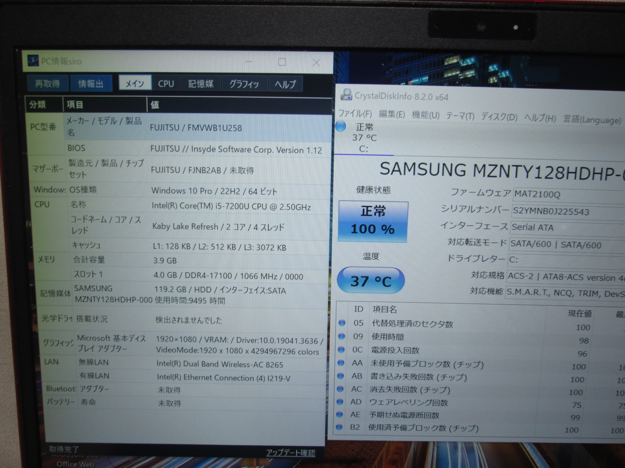Click the CrystalDiskInfo app icon in title bar
Screen dimensions: 625x468
pyautogui.click(x=346, y=95)
